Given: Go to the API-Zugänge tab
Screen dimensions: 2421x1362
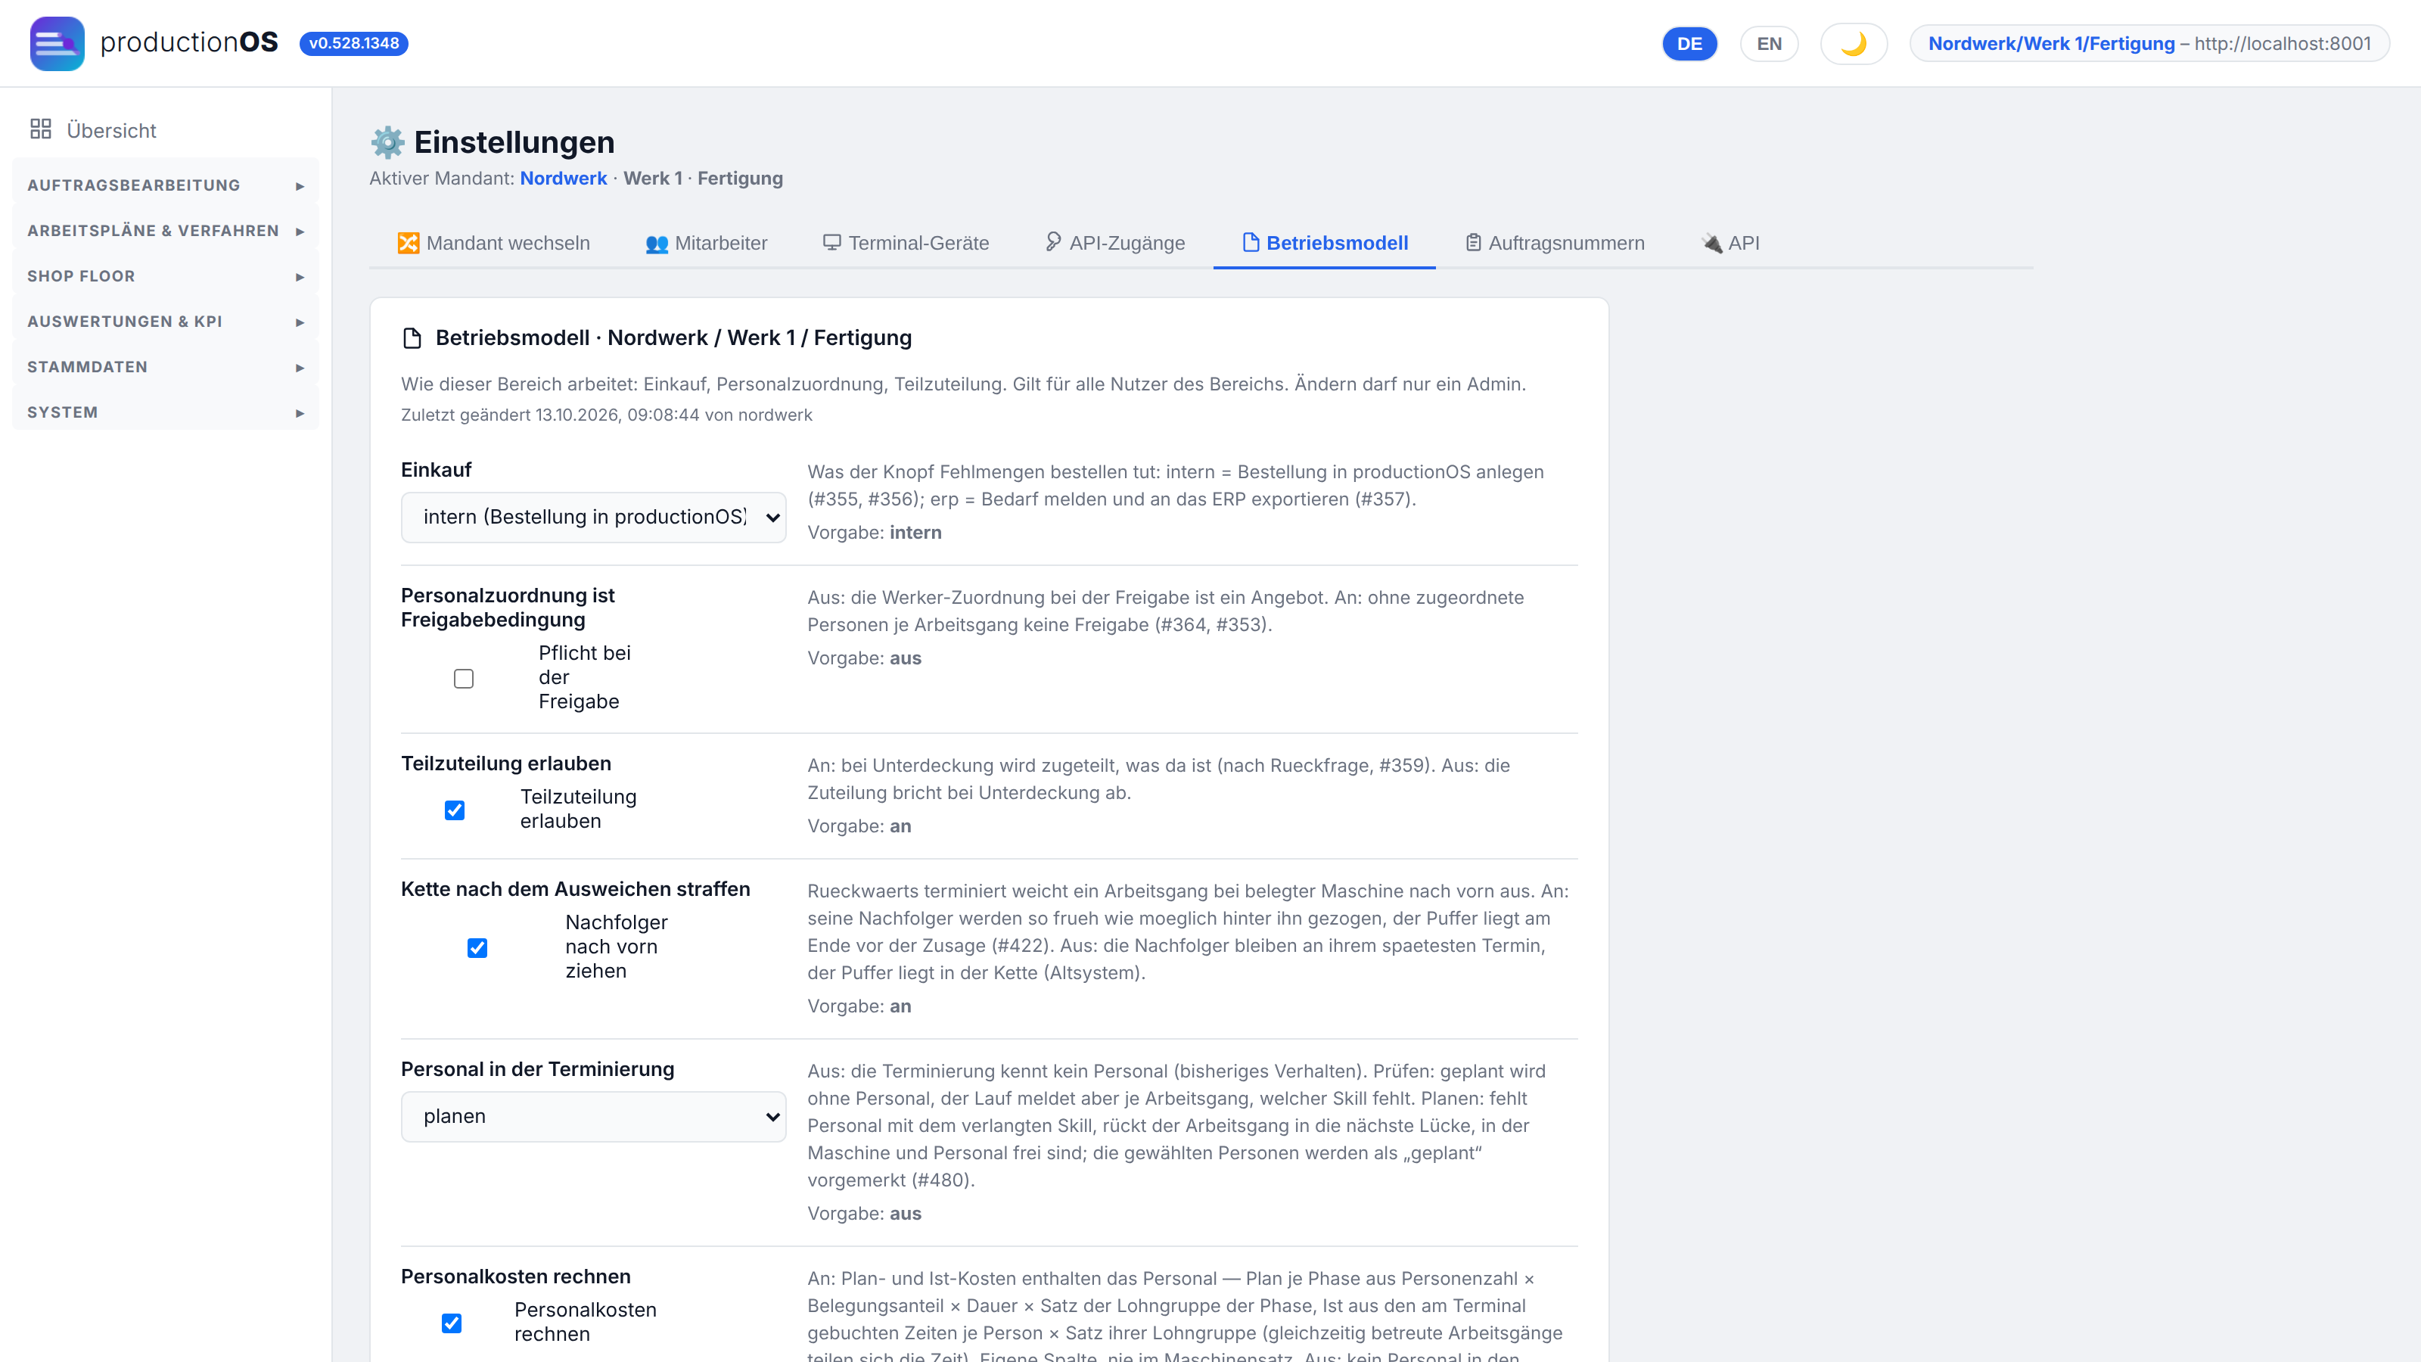Looking at the screenshot, I should click(1114, 244).
